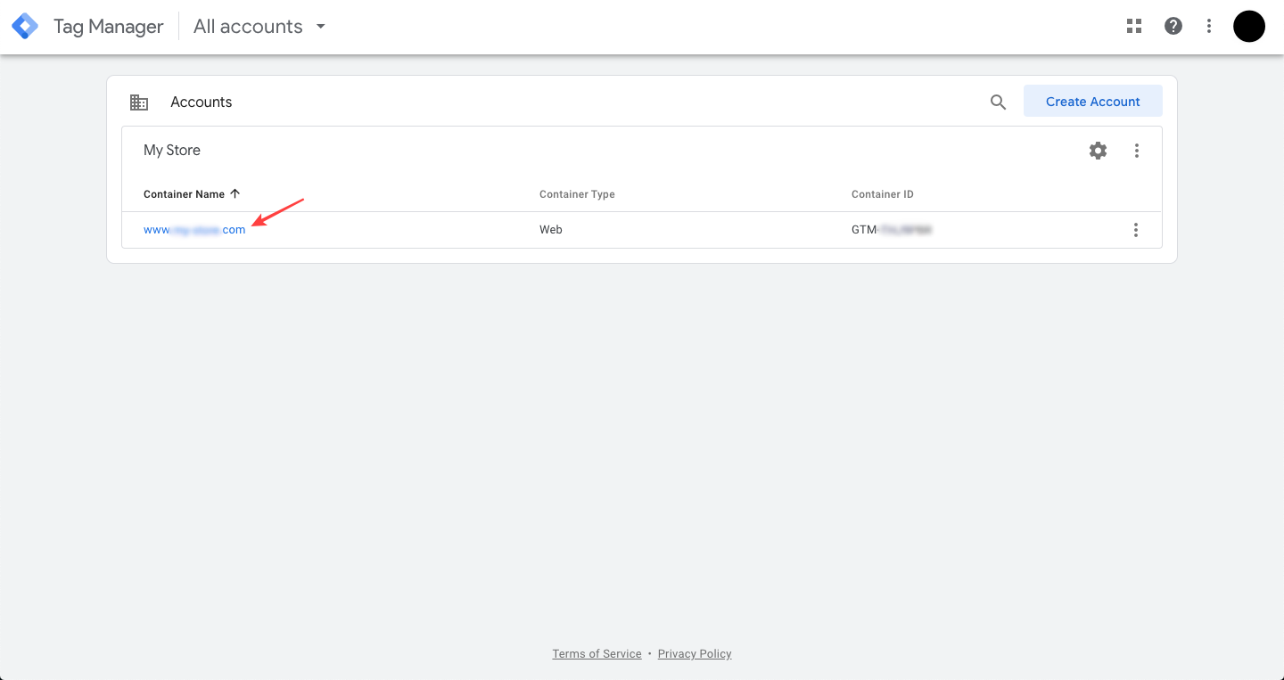Screen dimensions: 1284x680
Task: Click your profile avatar
Action: [x=1248, y=26]
